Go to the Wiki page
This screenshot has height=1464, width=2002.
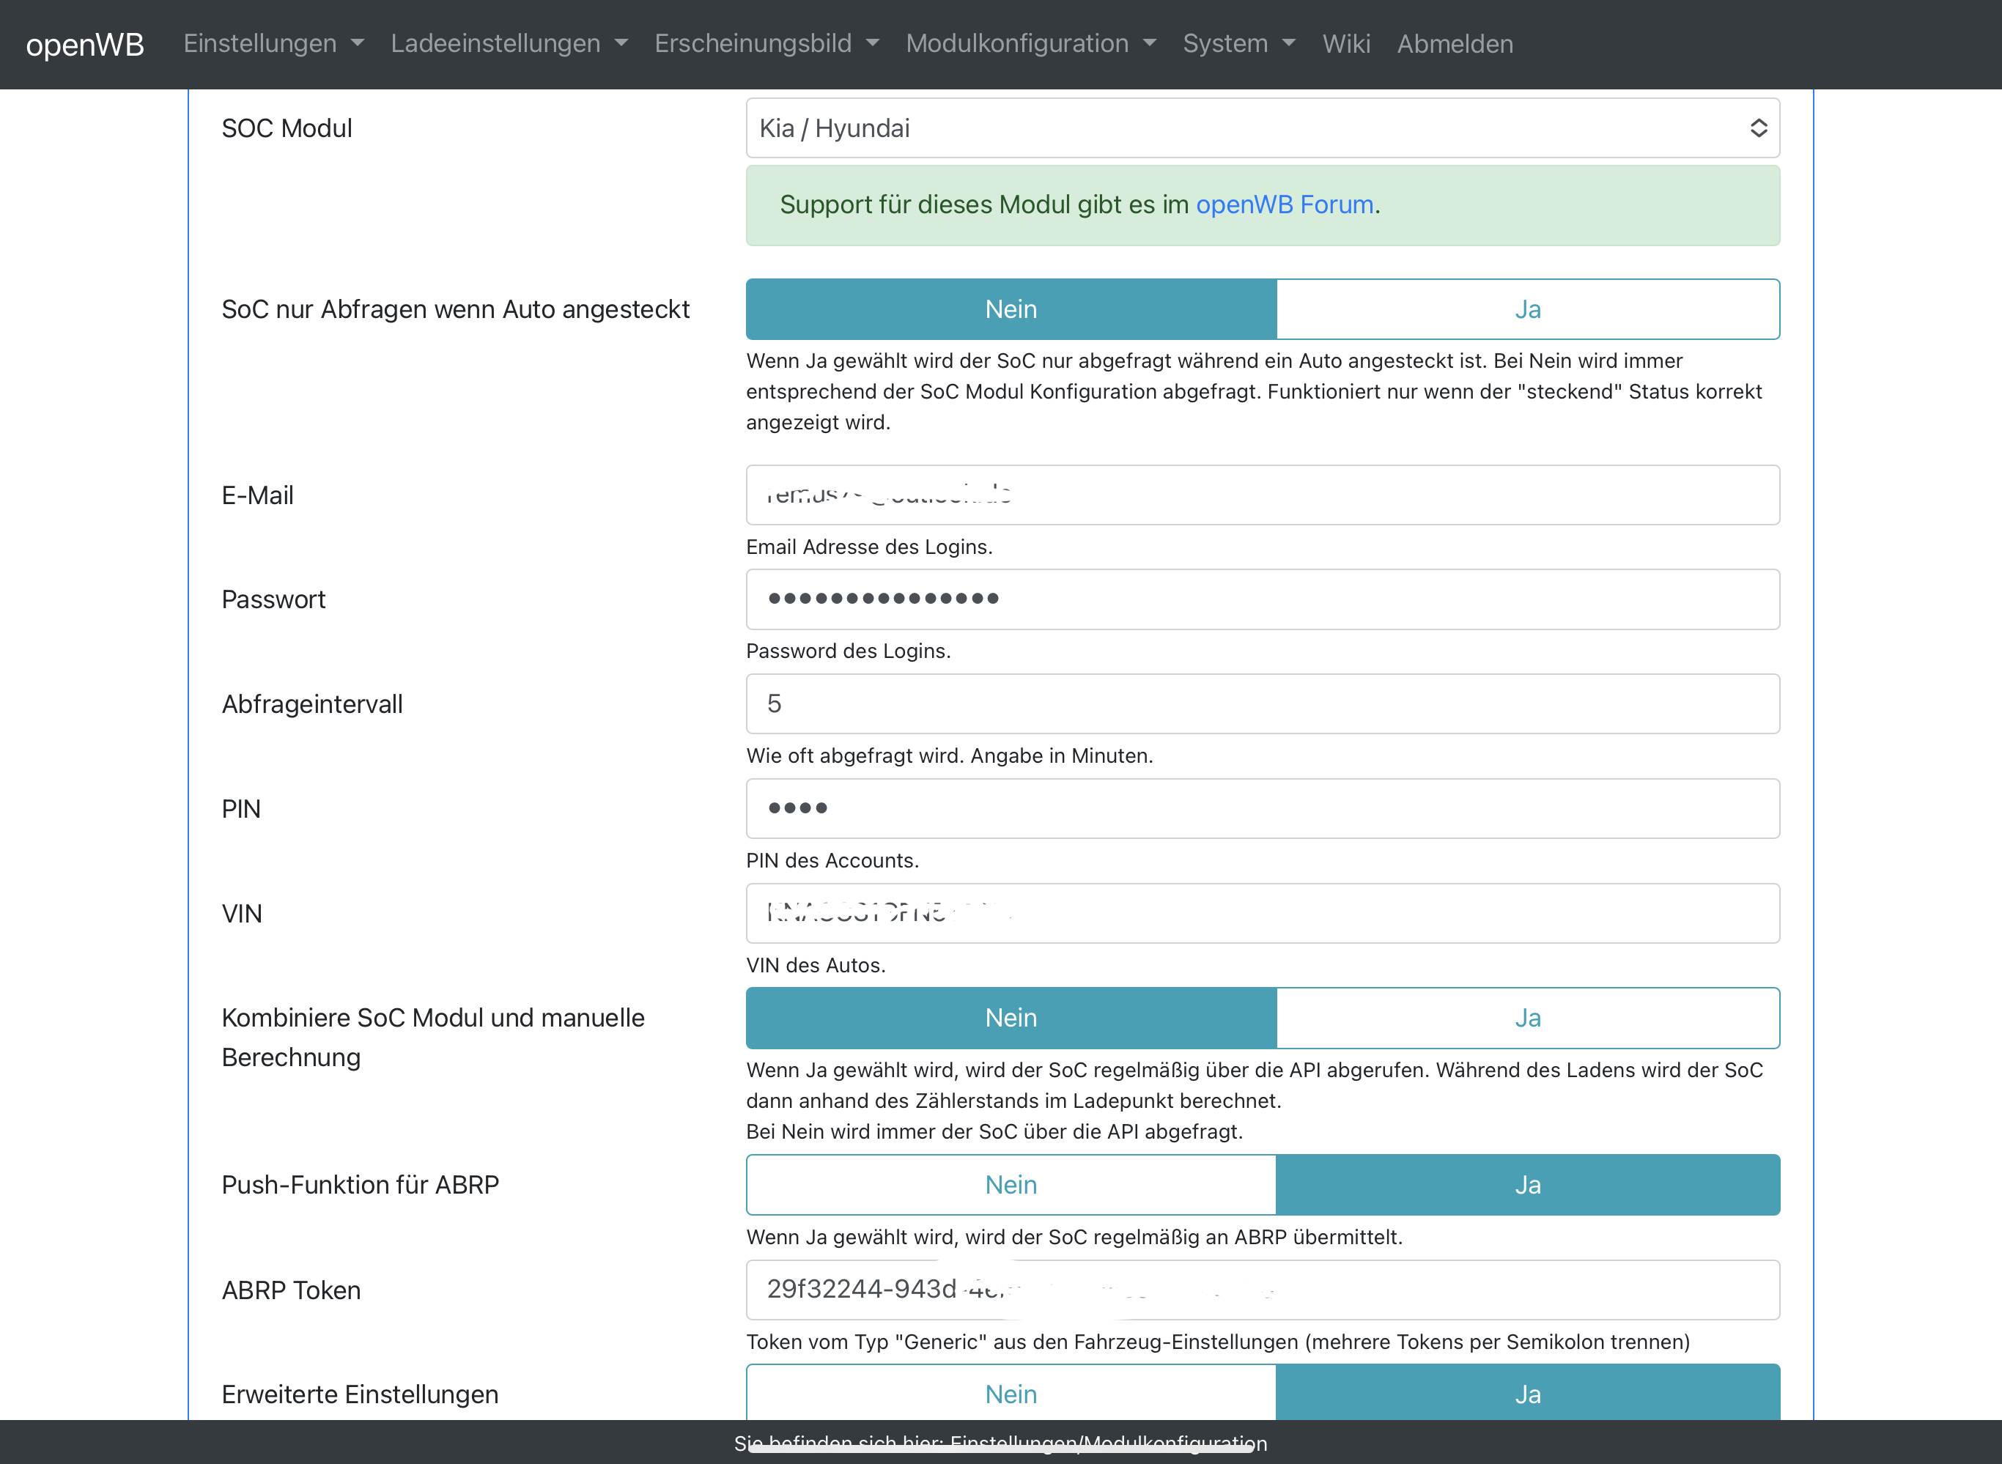pos(1345,43)
